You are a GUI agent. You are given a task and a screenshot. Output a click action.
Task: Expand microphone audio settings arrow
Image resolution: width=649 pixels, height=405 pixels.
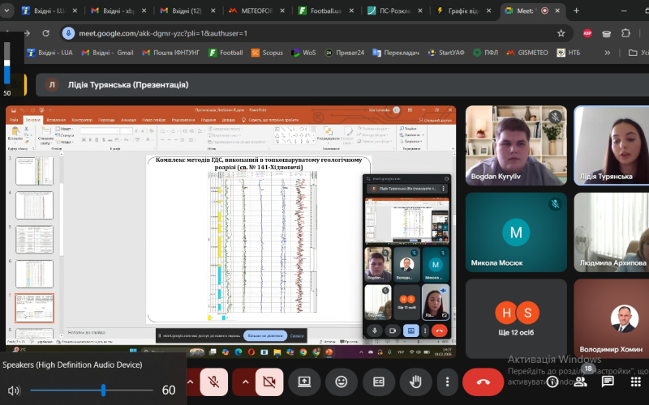pyautogui.click(x=190, y=382)
